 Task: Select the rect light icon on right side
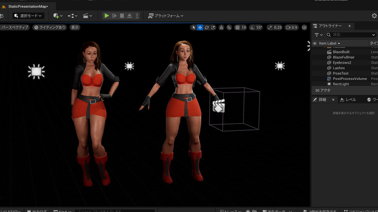tap(280, 66)
